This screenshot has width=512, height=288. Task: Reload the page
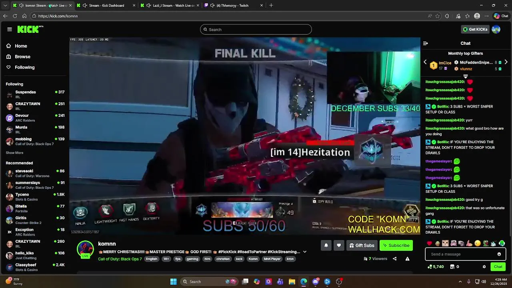(x=15, y=16)
